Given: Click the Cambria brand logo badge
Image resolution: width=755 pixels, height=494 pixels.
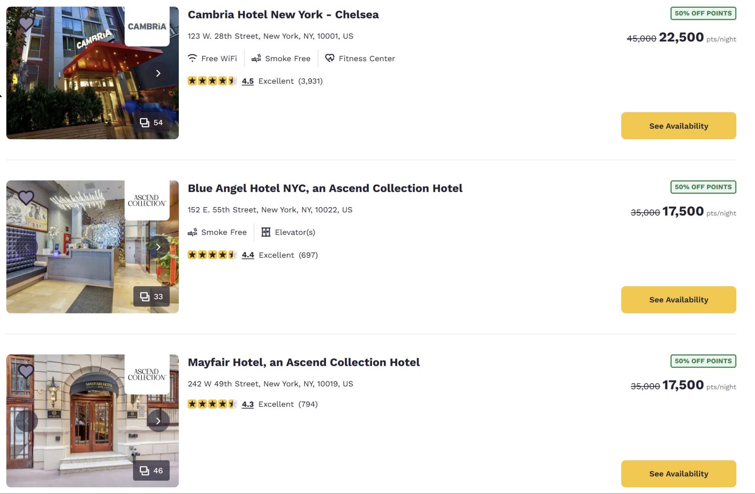Looking at the screenshot, I should click(x=147, y=27).
